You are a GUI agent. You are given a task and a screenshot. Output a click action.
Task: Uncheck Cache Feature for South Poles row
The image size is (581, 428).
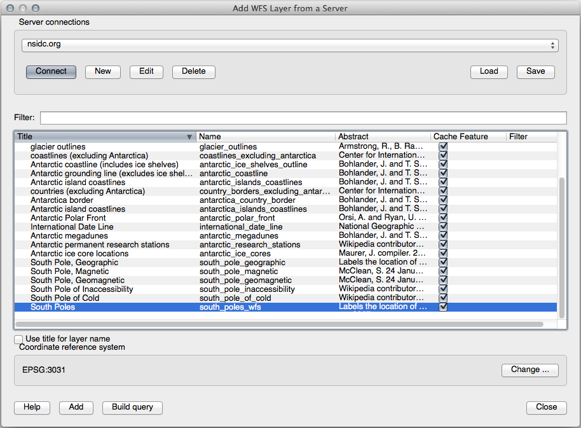coord(443,307)
